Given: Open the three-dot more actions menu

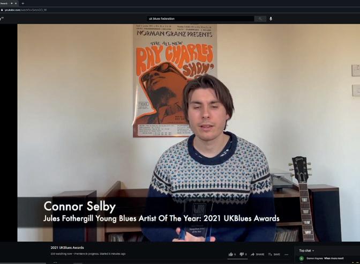Looking at the screenshot, I should tap(286, 254).
